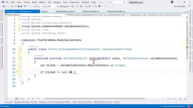Close the Ticket_Ensure...TicketOwner.cs tab
The height and width of the screenshot is (108, 193).
(x=38, y=11)
